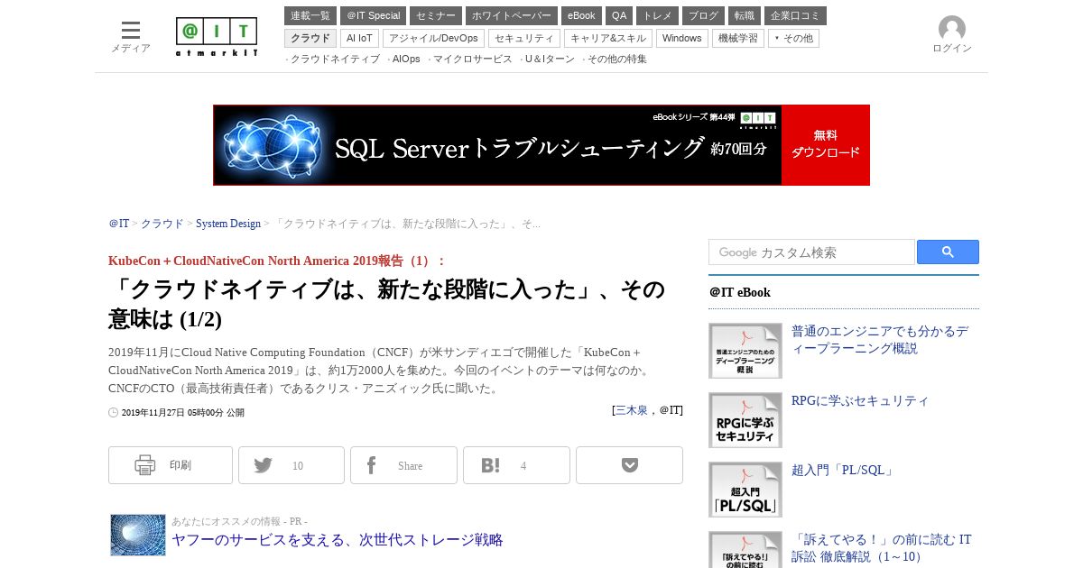Go to クラウド breadcrumb link
This screenshot has width=1083, height=568.
pos(162,224)
